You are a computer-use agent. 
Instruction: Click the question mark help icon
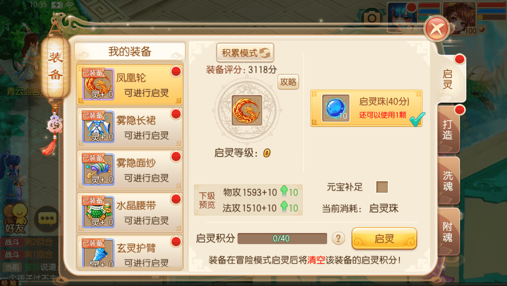click(338, 239)
